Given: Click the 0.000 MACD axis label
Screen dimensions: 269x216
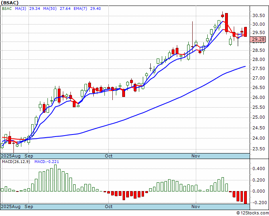Looking at the screenshot, I should coord(259,191).
